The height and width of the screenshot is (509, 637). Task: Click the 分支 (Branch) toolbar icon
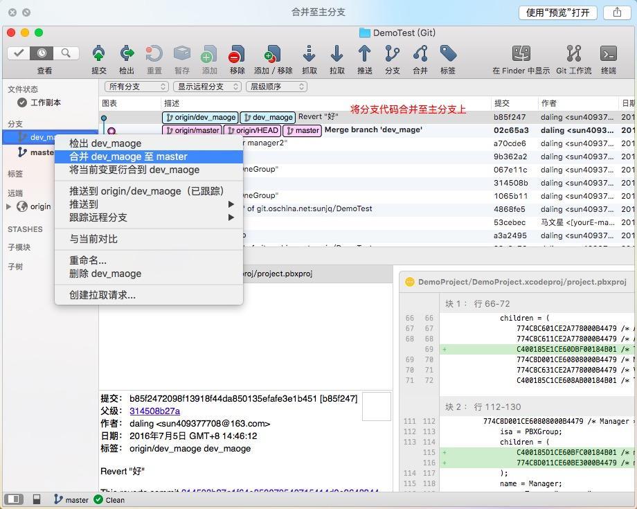click(x=392, y=54)
